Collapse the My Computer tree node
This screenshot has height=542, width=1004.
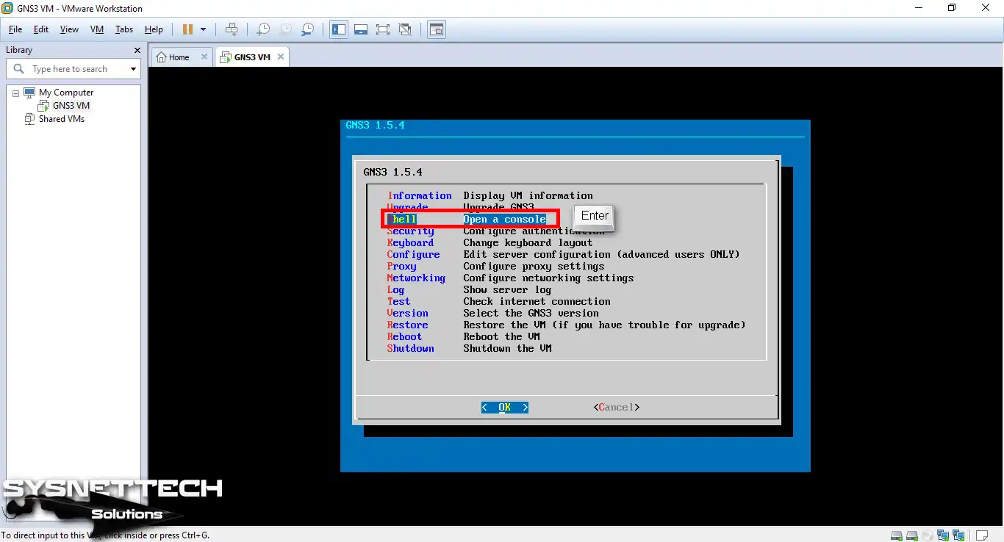point(15,93)
